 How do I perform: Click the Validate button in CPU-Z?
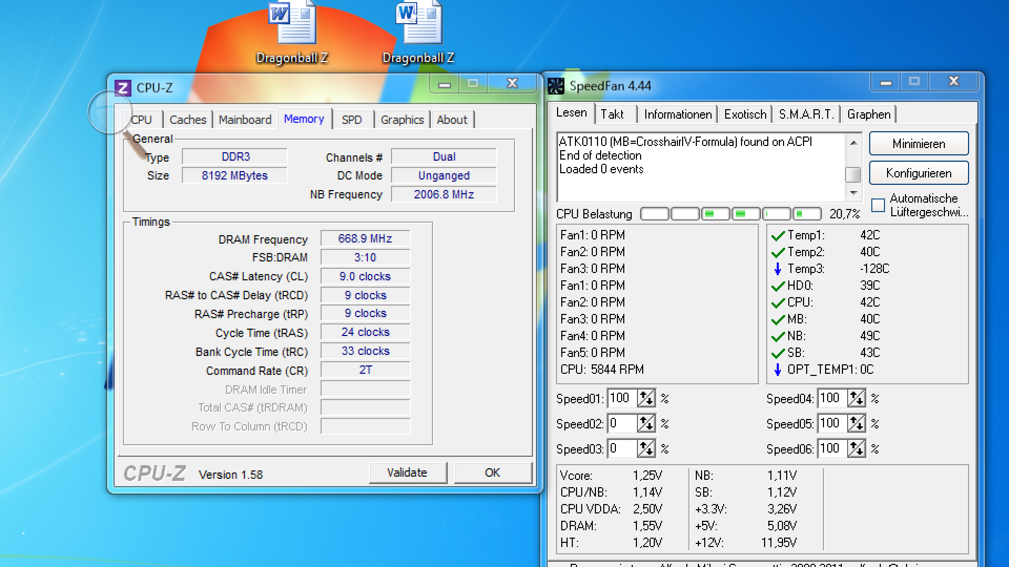(407, 472)
